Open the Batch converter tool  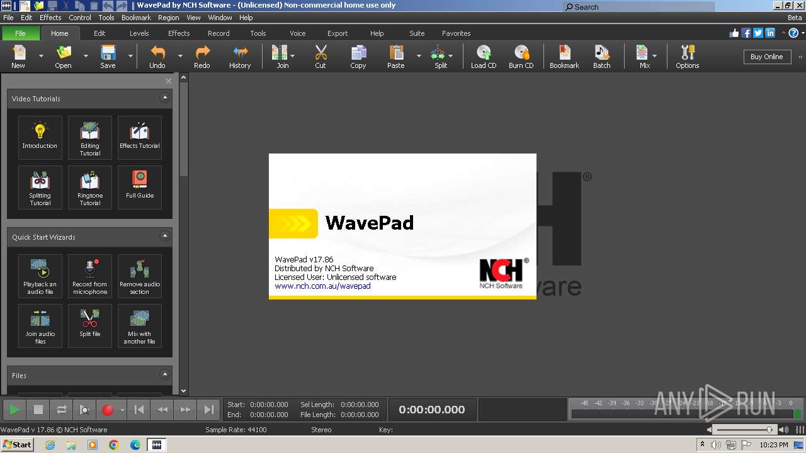coord(602,56)
